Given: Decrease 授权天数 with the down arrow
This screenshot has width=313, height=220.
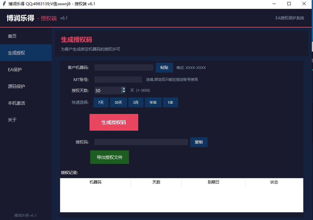Looking at the screenshot, I should point(124,92).
